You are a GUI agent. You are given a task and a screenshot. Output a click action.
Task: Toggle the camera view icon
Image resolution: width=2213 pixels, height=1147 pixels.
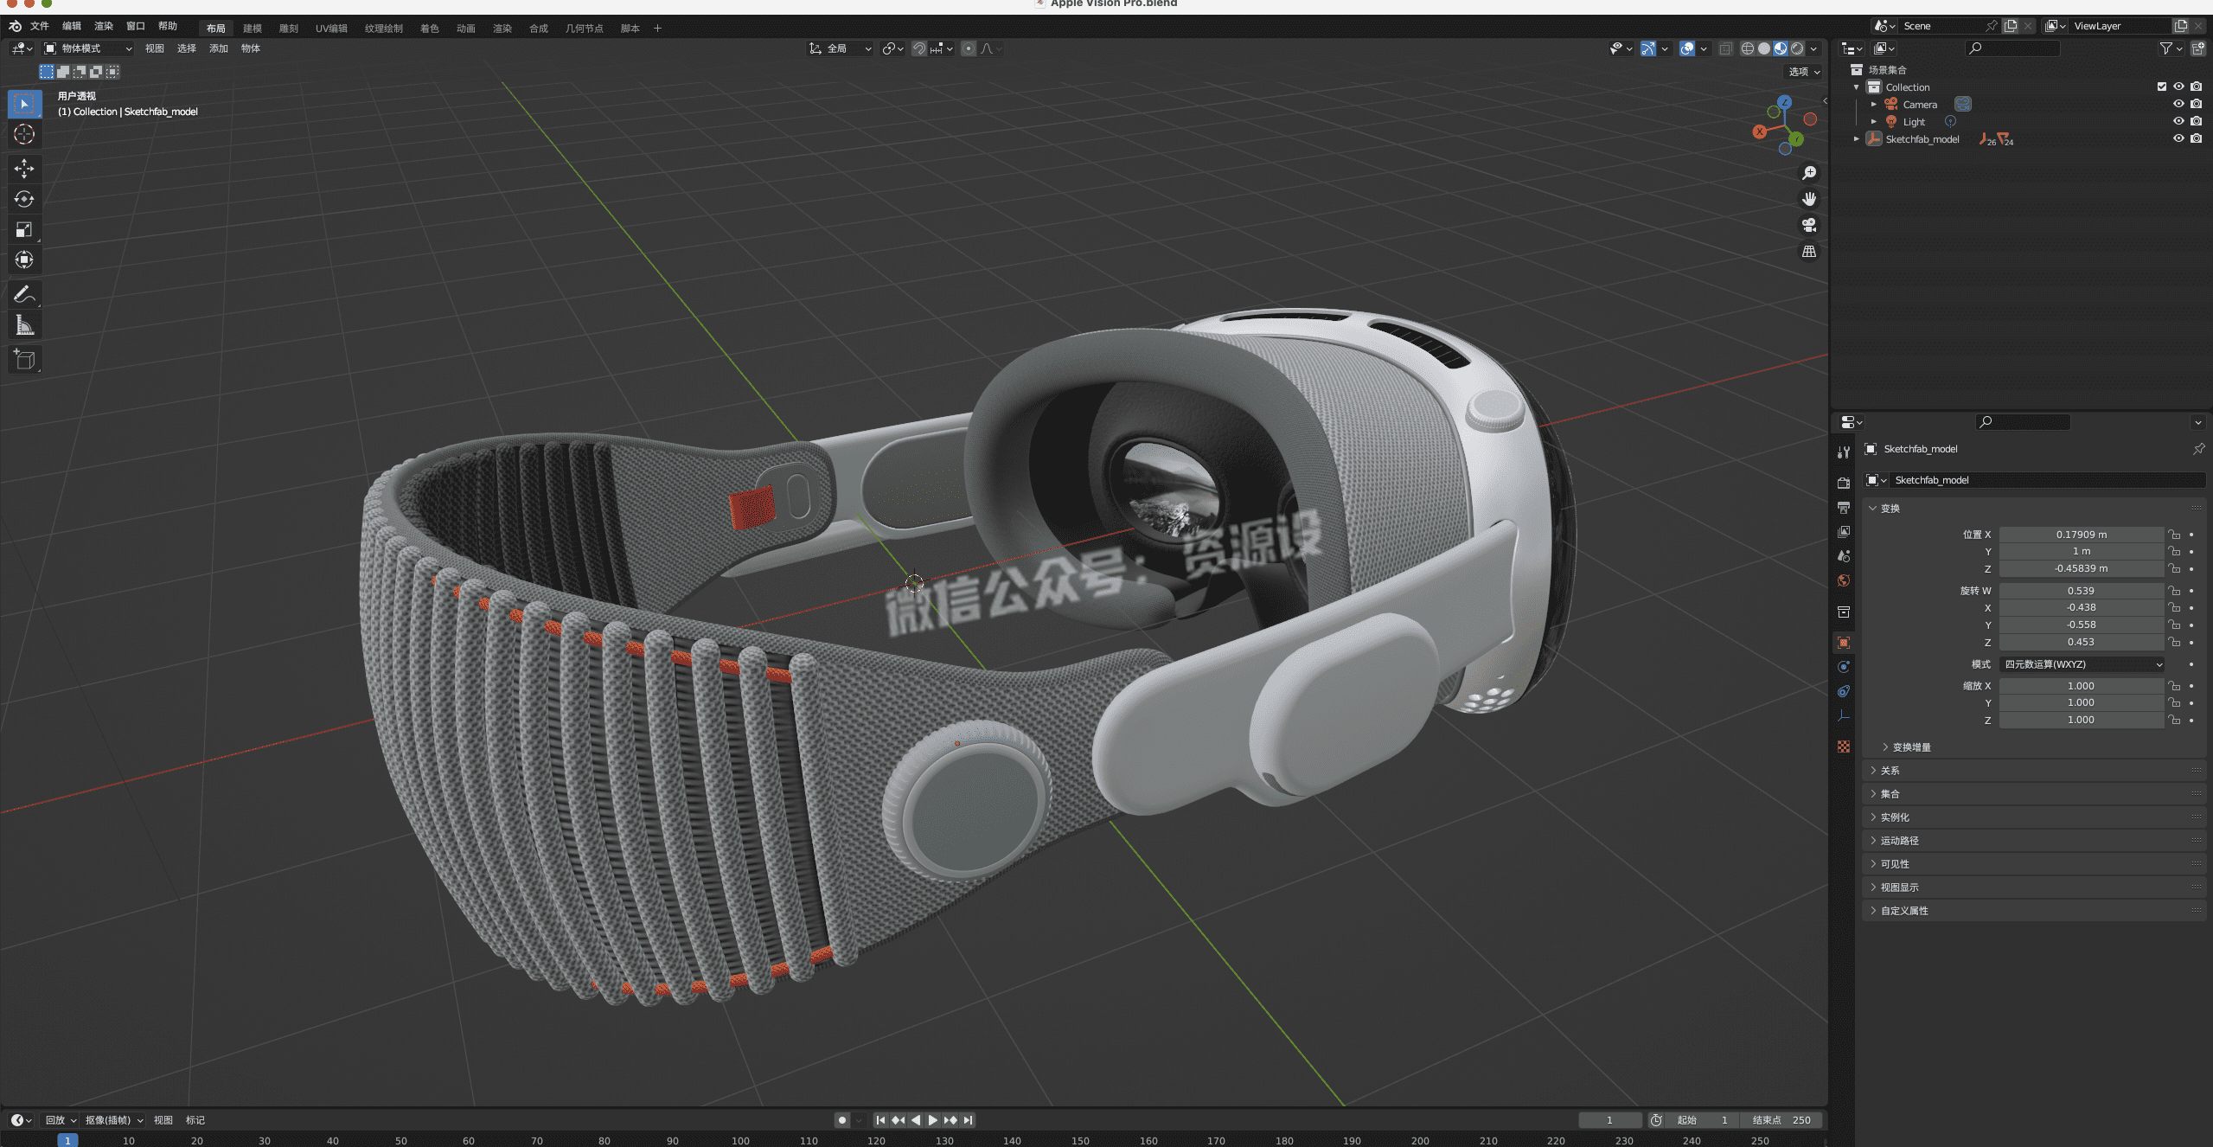point(1809,225)
